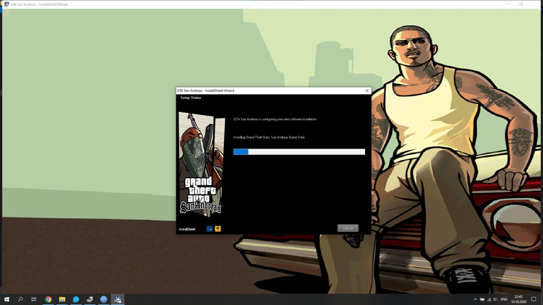
Task: Open the grey devices app on taskbar
Action: pos(90,299)
